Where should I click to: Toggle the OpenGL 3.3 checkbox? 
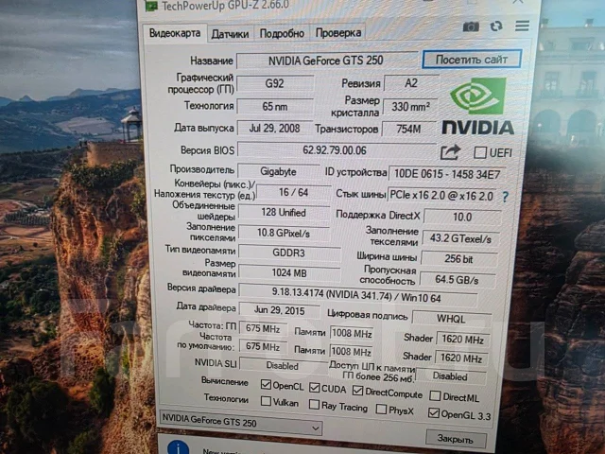[x=433, y=413]
